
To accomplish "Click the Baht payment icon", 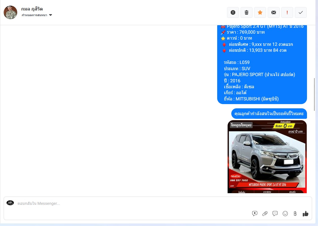I will [x=295, y=213].
